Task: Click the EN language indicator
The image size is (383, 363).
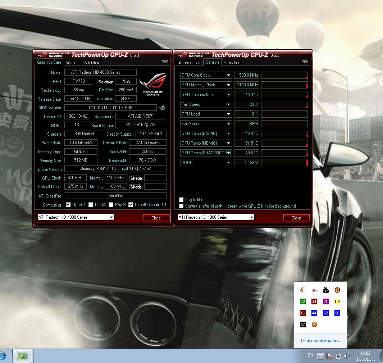Action: pyautogui.click(x=310, y=355)
